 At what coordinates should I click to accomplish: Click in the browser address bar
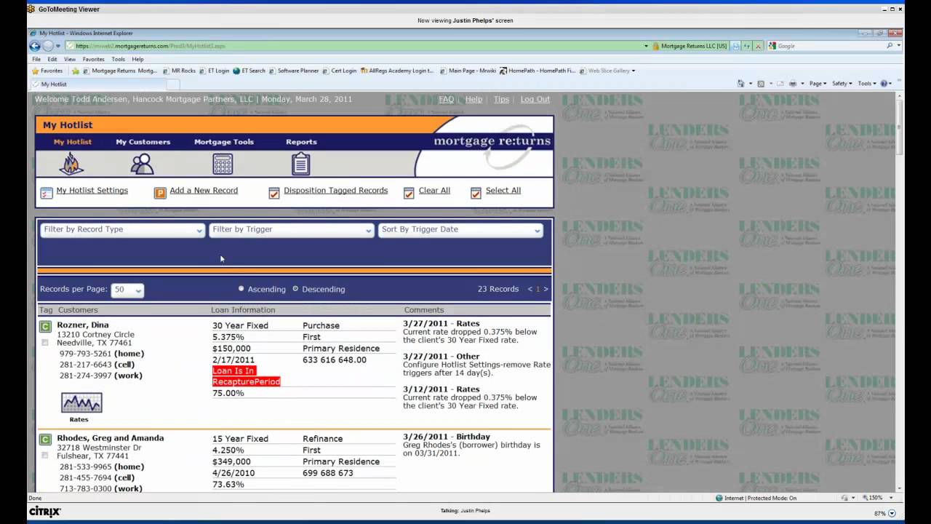pos(356,46)
